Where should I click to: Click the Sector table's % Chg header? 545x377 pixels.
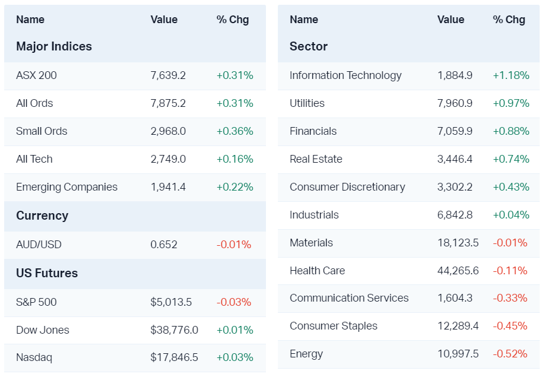click(509, 20)
